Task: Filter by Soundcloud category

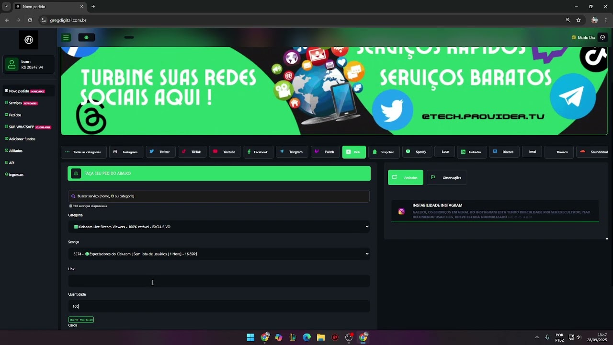Action: (593, 152)
